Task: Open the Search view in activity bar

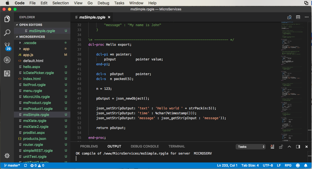Action: click(x=7, y=33)
